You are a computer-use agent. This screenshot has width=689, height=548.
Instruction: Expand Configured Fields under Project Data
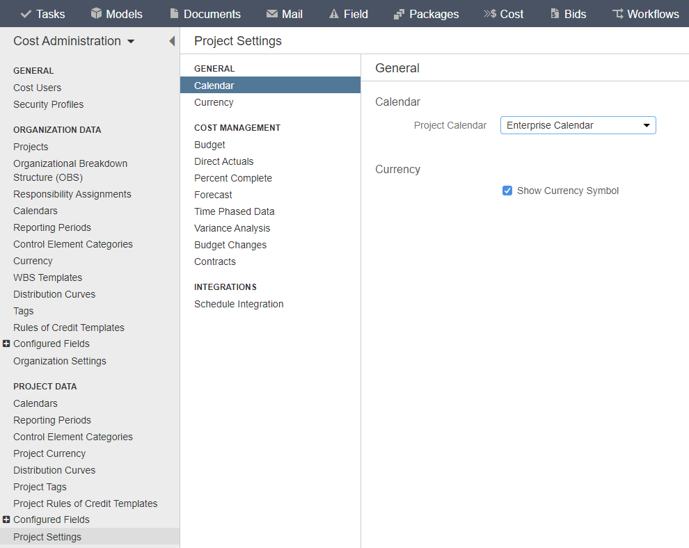click(x=6, y=519)
